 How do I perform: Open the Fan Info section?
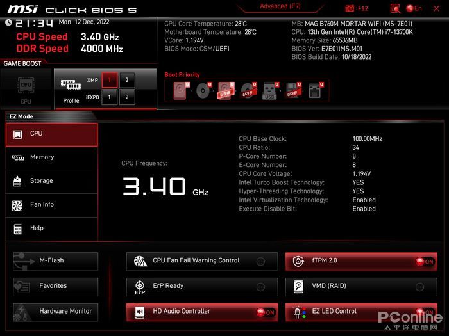click(51, 205)
